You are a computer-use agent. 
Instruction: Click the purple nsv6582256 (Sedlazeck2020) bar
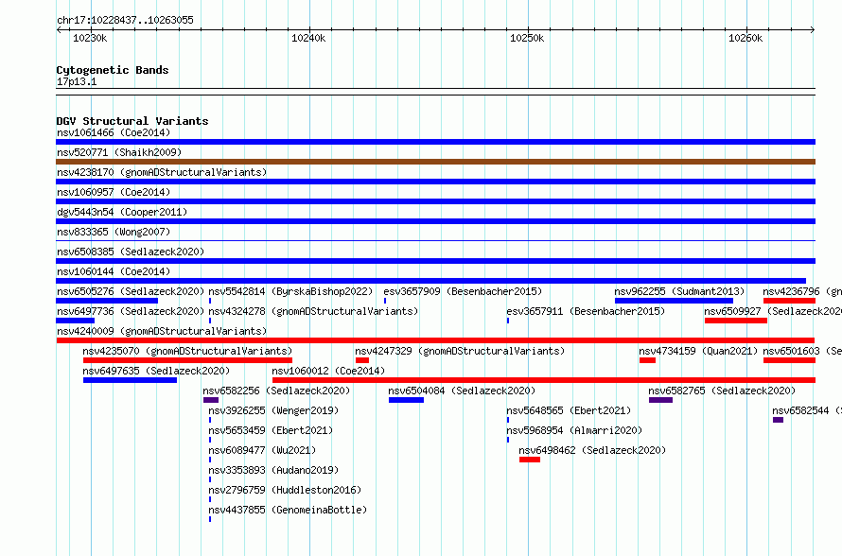(210, 400)
